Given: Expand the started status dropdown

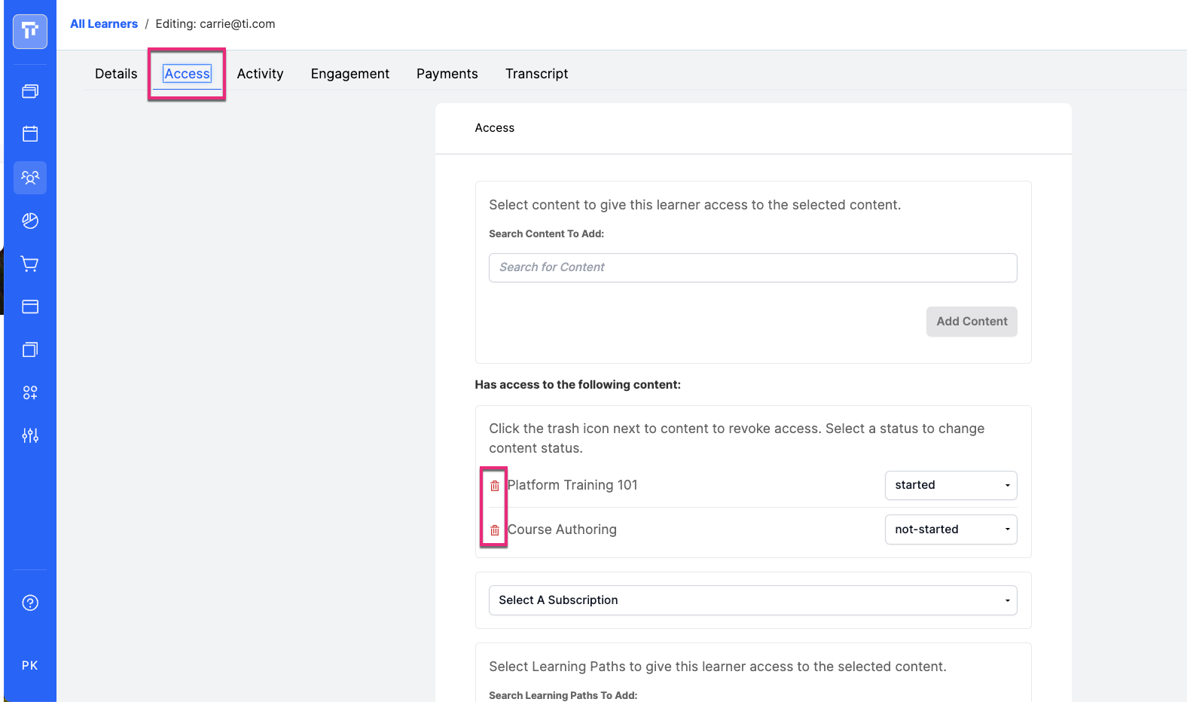Looking at the screenshot, I should click(951, 485).
